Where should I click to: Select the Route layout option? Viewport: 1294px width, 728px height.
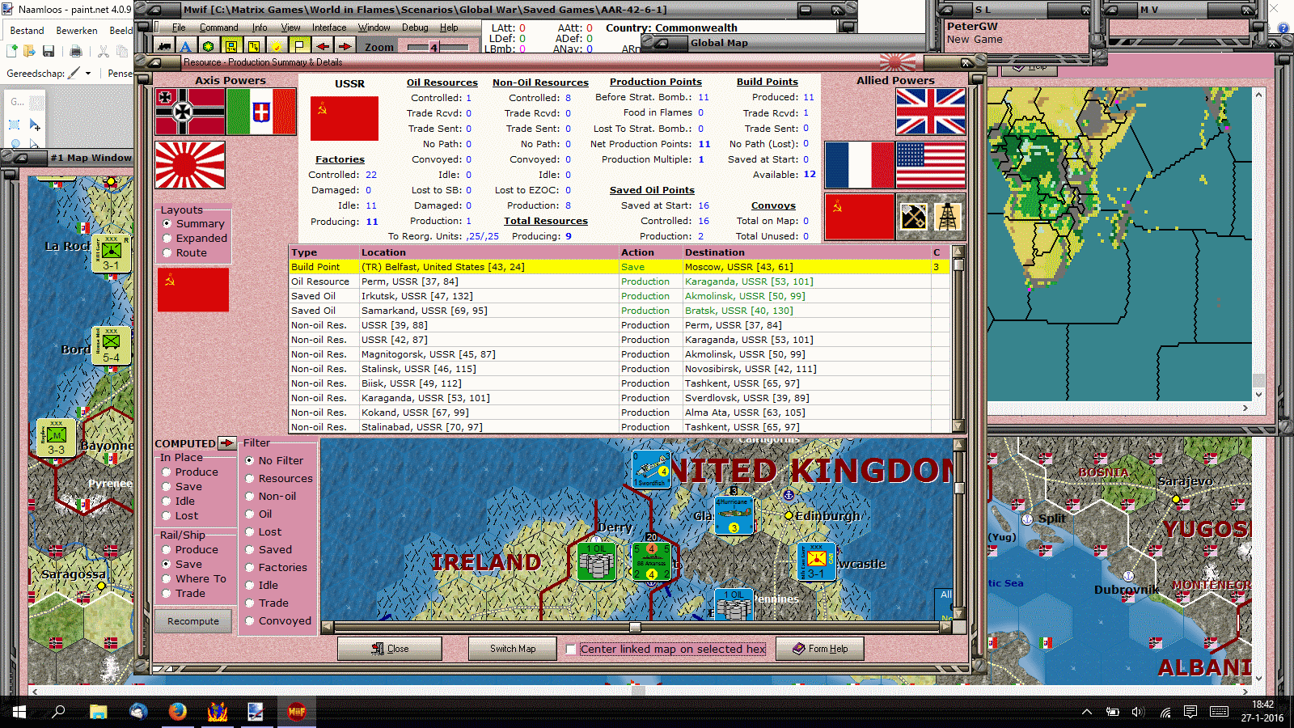tap(184, 253)
